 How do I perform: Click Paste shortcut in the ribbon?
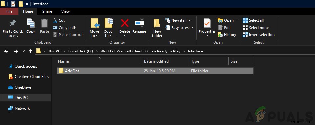[x=68, y=35]
